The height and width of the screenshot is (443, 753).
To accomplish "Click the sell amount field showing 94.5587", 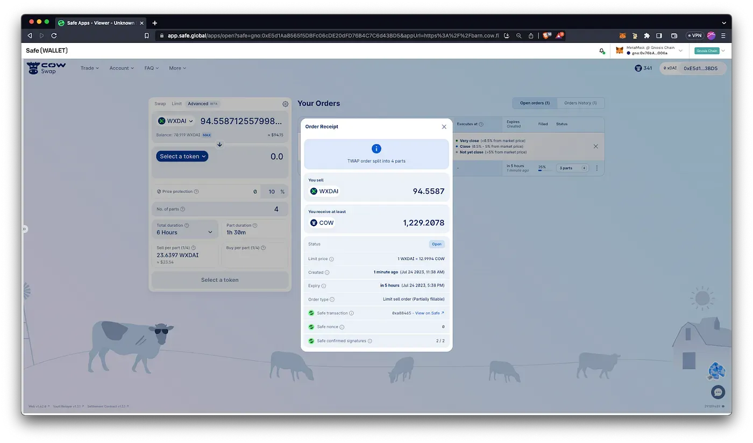I will click(241, 121).
